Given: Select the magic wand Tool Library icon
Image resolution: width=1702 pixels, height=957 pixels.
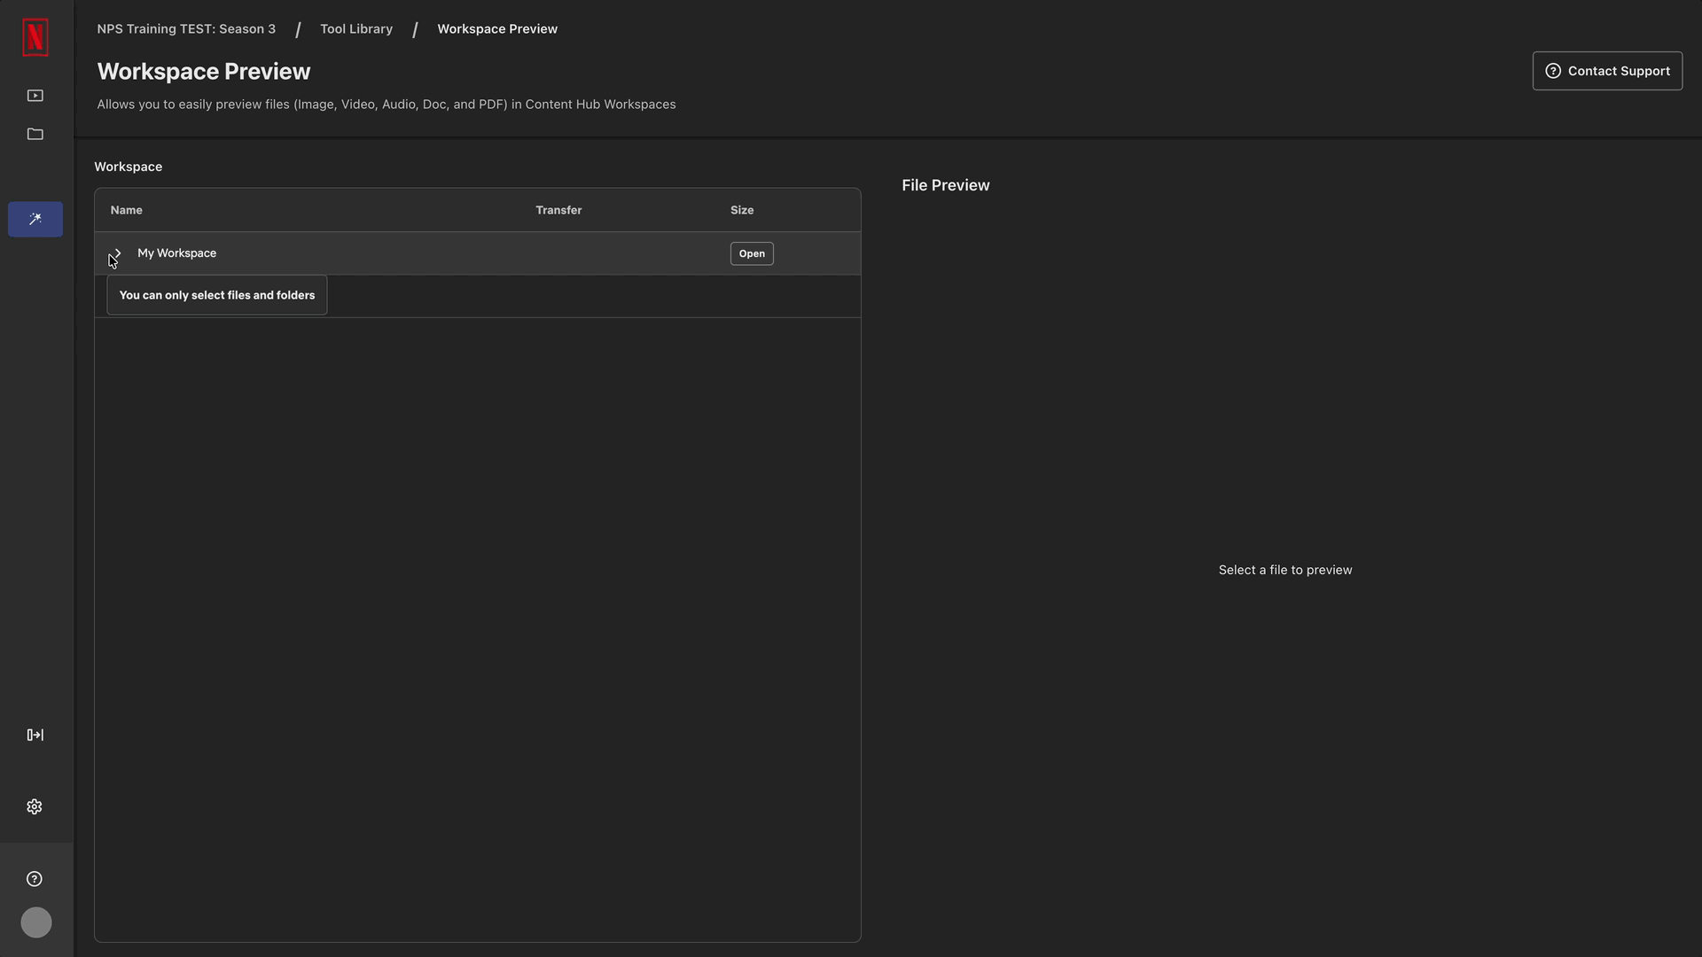Looking at the screenshot, I should click(35, 219).
